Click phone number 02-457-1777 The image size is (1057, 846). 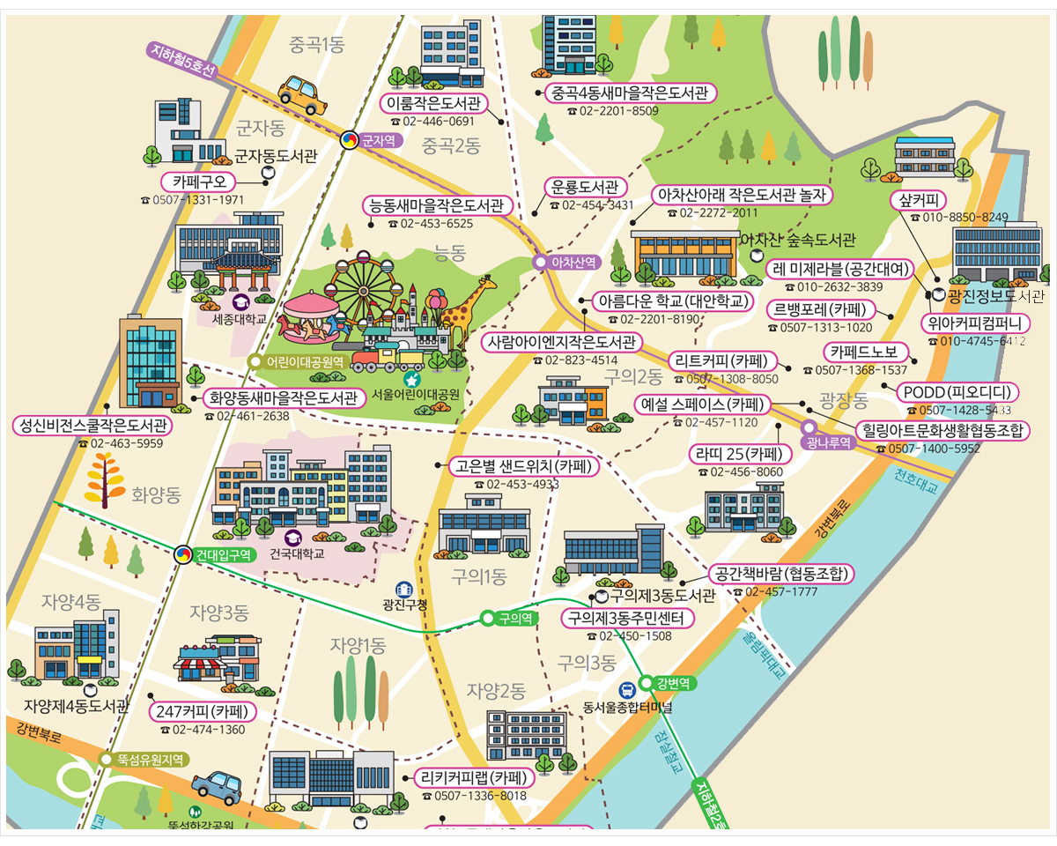pyautogui.click(x=774, y=592)
